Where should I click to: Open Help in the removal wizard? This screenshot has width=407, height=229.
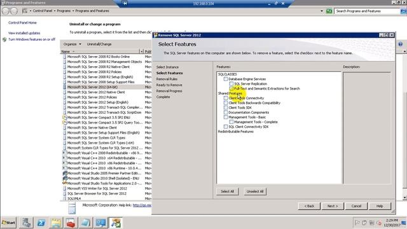(380, 206)
